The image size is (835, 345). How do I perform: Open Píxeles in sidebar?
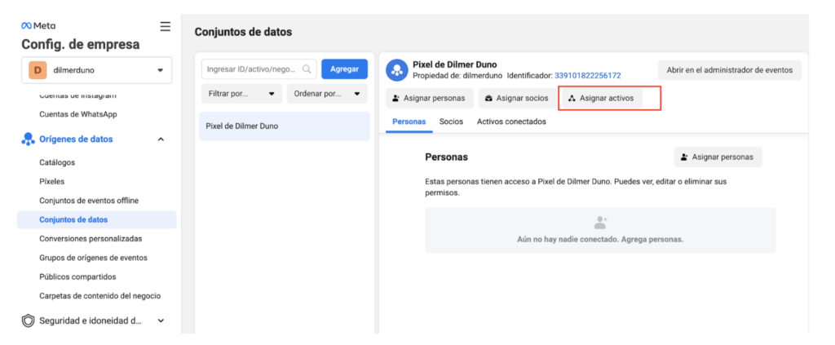click(x=51, y=182)
